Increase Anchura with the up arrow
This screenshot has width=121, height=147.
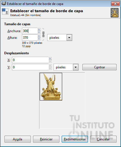39,29
